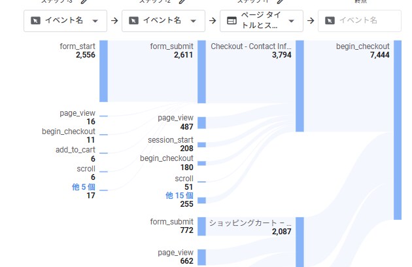
Task: Open the ページ タイトルとス... dropdown
Action: point(262,21)
